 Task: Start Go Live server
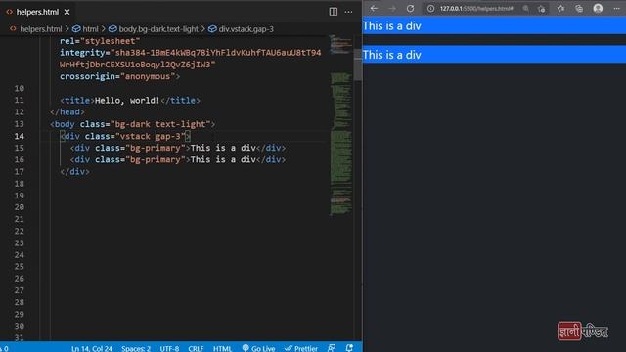(x=258, y=348)
